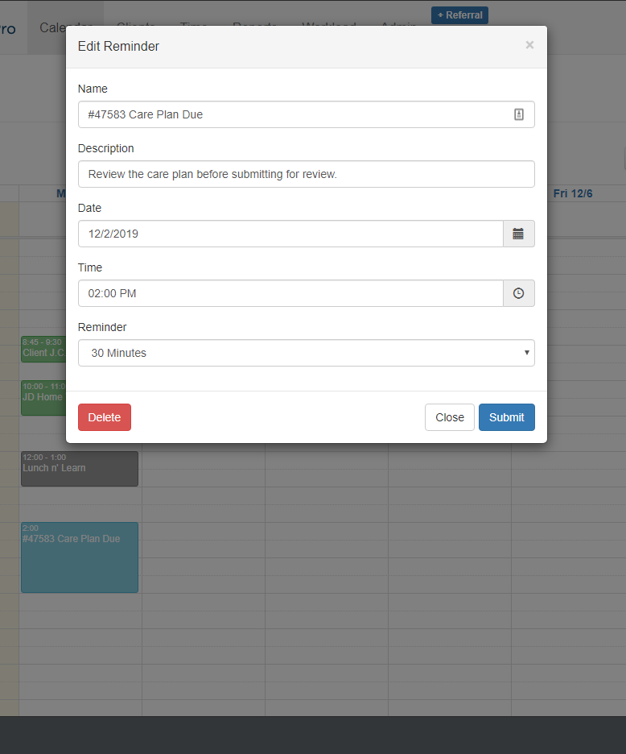The height and width of the screenshot is (754, 626).
Task: Go to the Admin section
Action: point(398,26)
